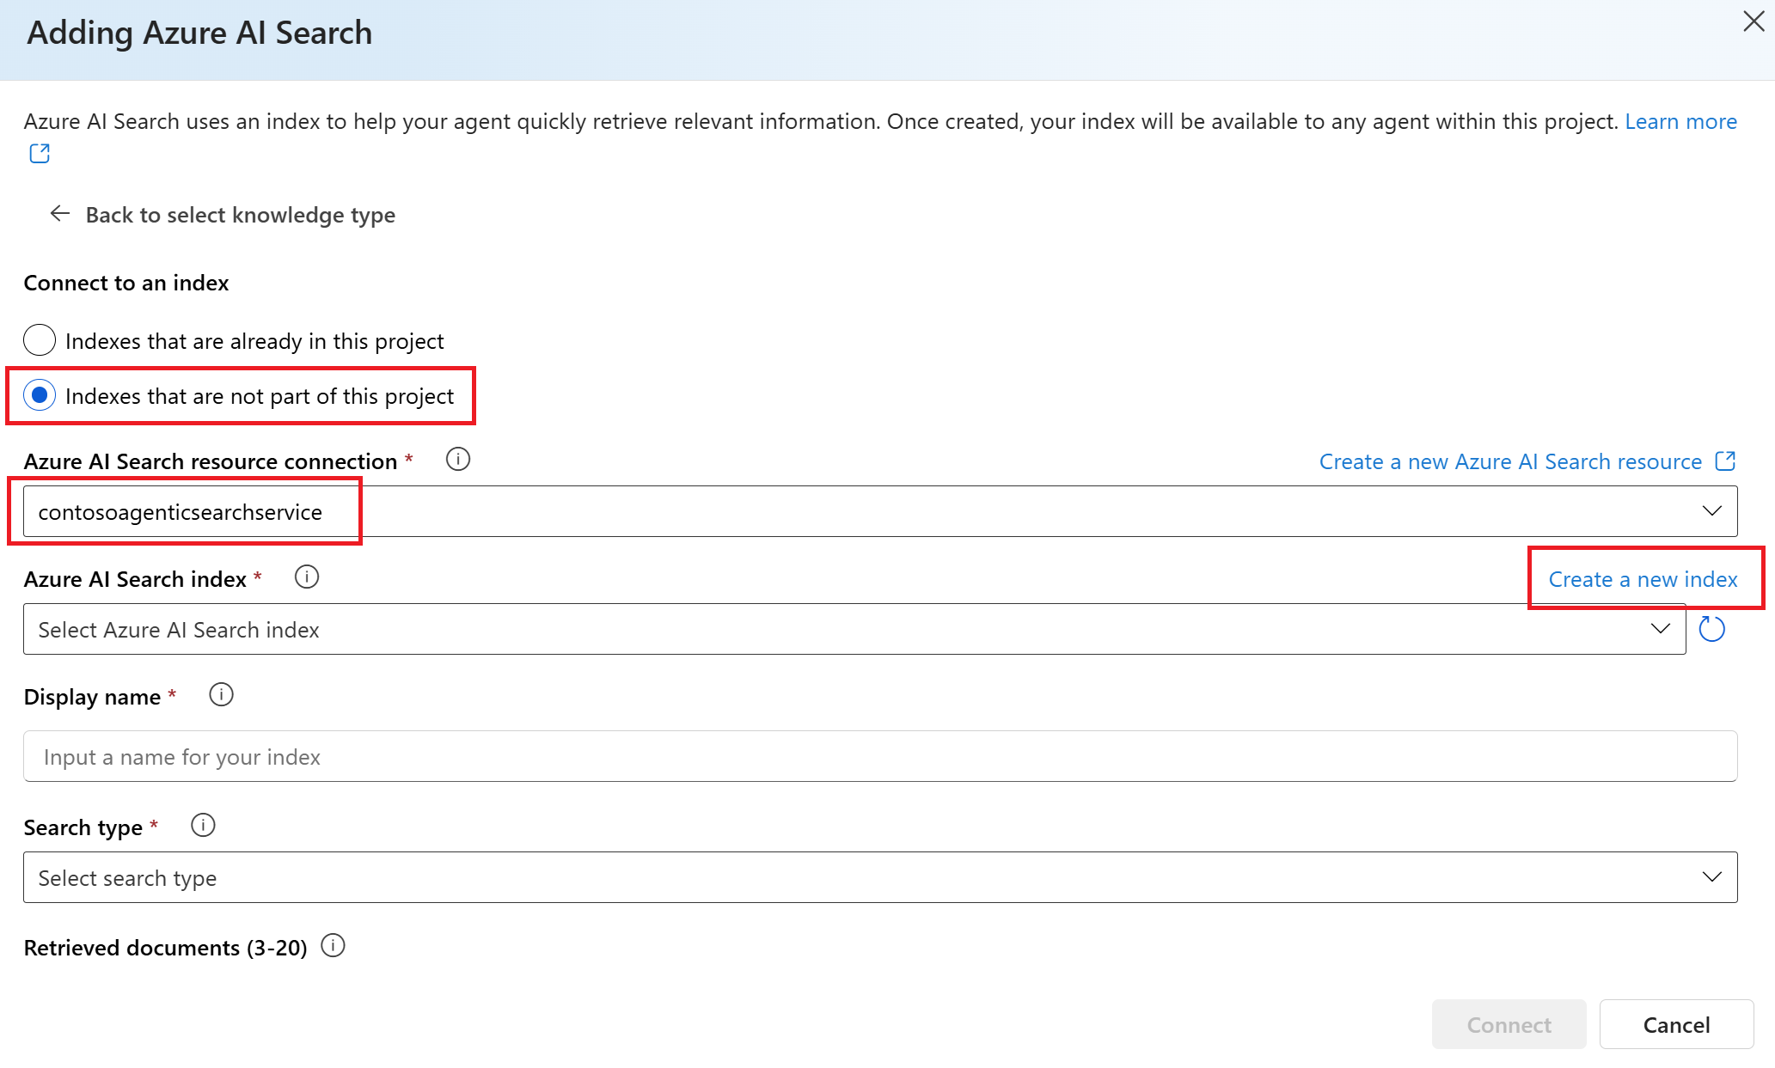
Task: Select Indexes that are already in this project
Action: point(40,340)
